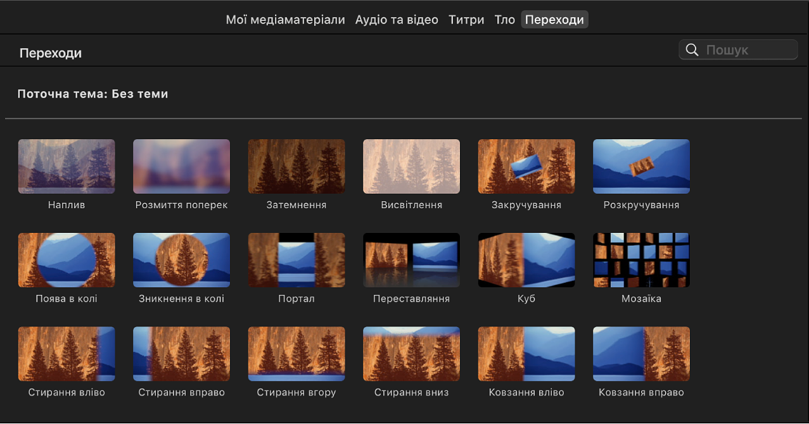Switch to the Аудіо та відео tab
This screenshot has height=424, width=809.
[397, 20]
